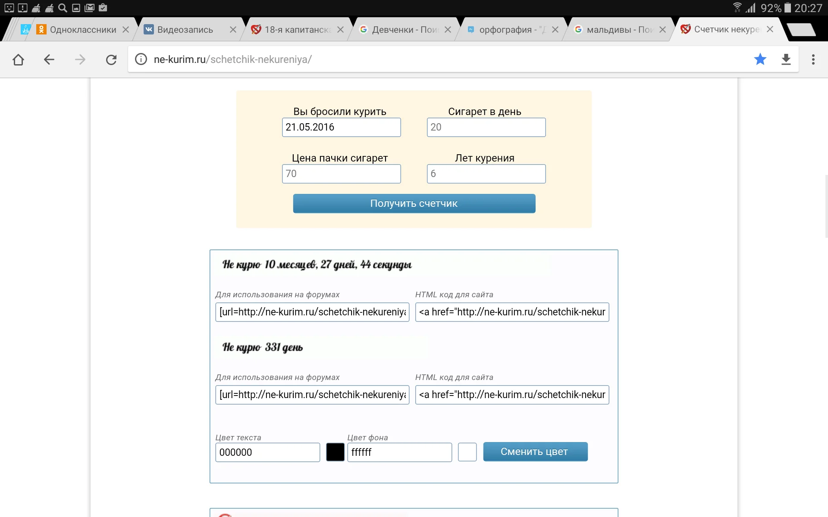Image resolution: width=828 pixels, height=517 pixels.
Task: Click the Home button in the browser
Action: pyautogui.click(x=18, y=59)
